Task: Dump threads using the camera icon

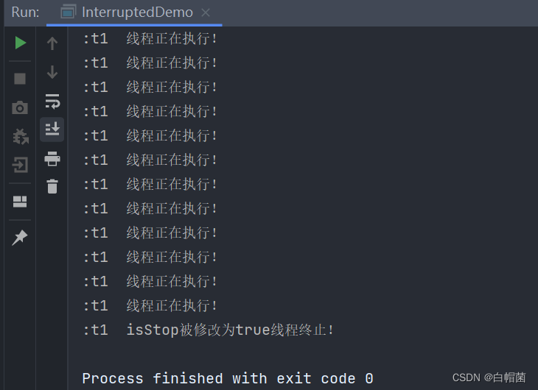Action: 20,107
